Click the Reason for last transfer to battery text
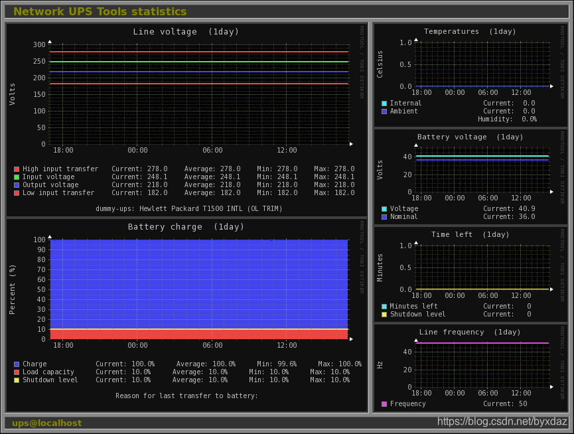Image resolution: width=574 pixels, height=434 pixels. [x=186, y=396]
